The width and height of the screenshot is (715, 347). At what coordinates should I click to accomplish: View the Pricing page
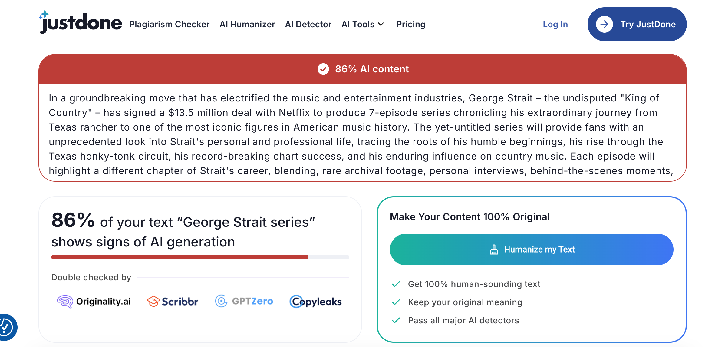click(x=411, y=24)
